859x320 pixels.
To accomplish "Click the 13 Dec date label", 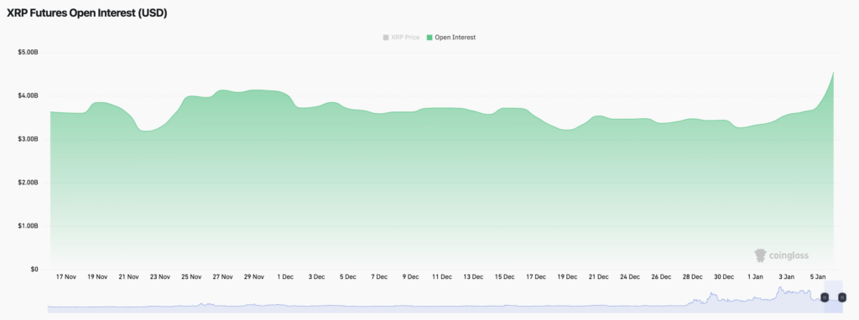I will [x=473, y=276].
